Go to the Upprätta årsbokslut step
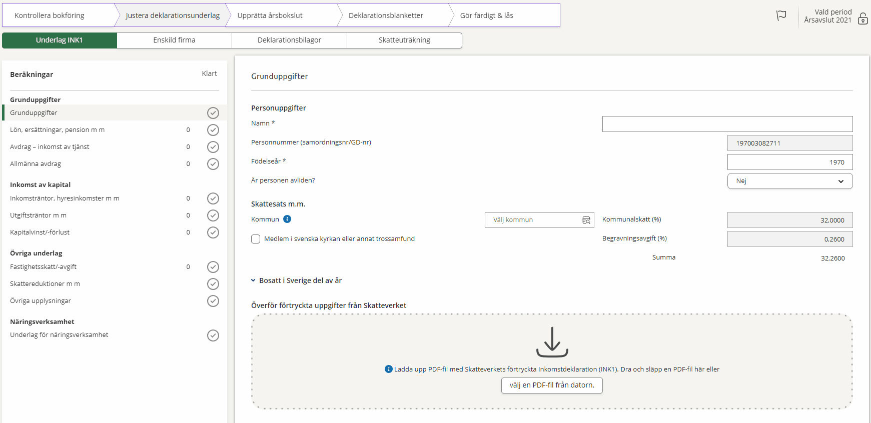 (x=270, y=15)
